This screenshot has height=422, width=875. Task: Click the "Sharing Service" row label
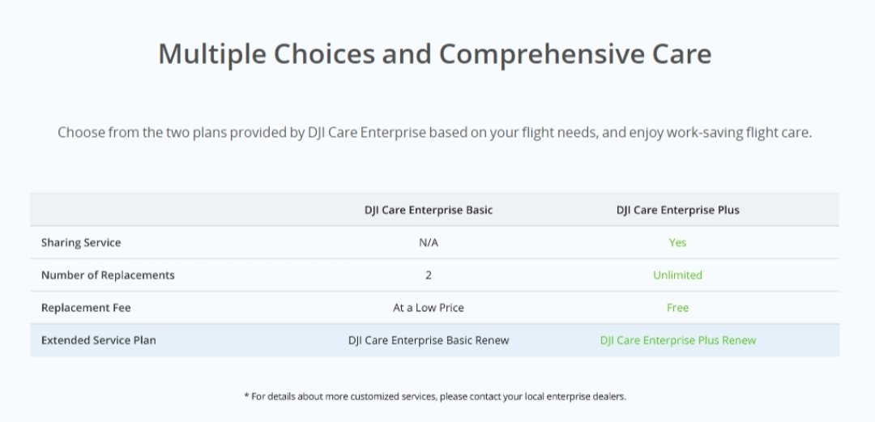(x=81, y=242)
